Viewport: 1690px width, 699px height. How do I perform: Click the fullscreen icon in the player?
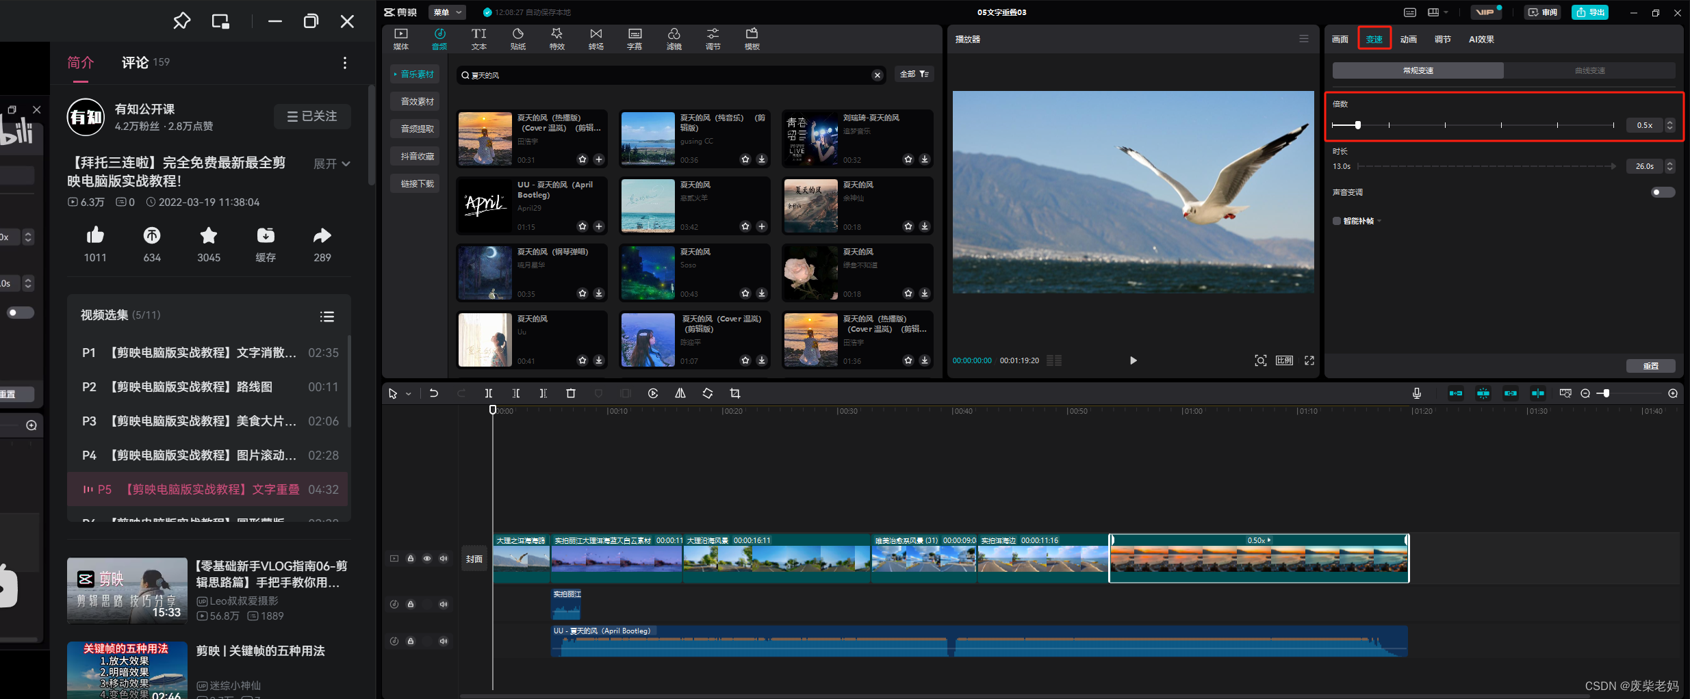(1309, 360)
